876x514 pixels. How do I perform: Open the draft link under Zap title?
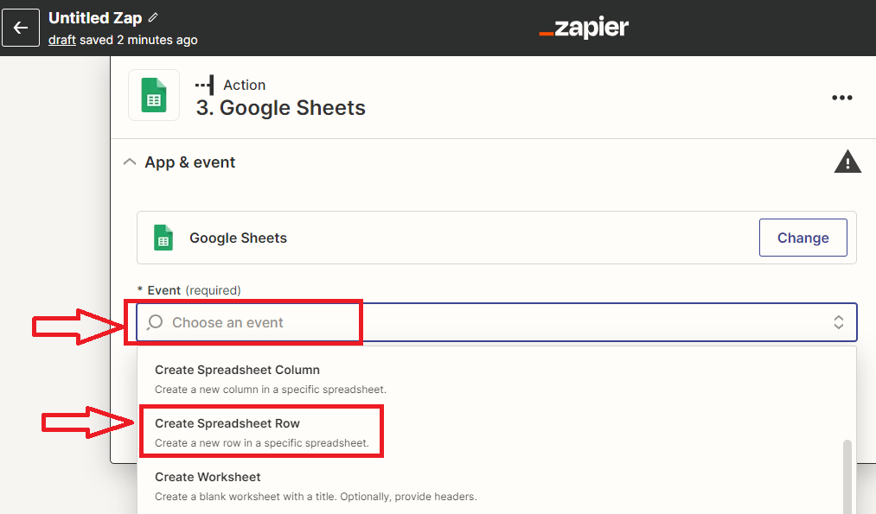(62, 41)
